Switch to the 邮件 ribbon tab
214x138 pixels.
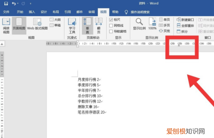pos(80,12)
